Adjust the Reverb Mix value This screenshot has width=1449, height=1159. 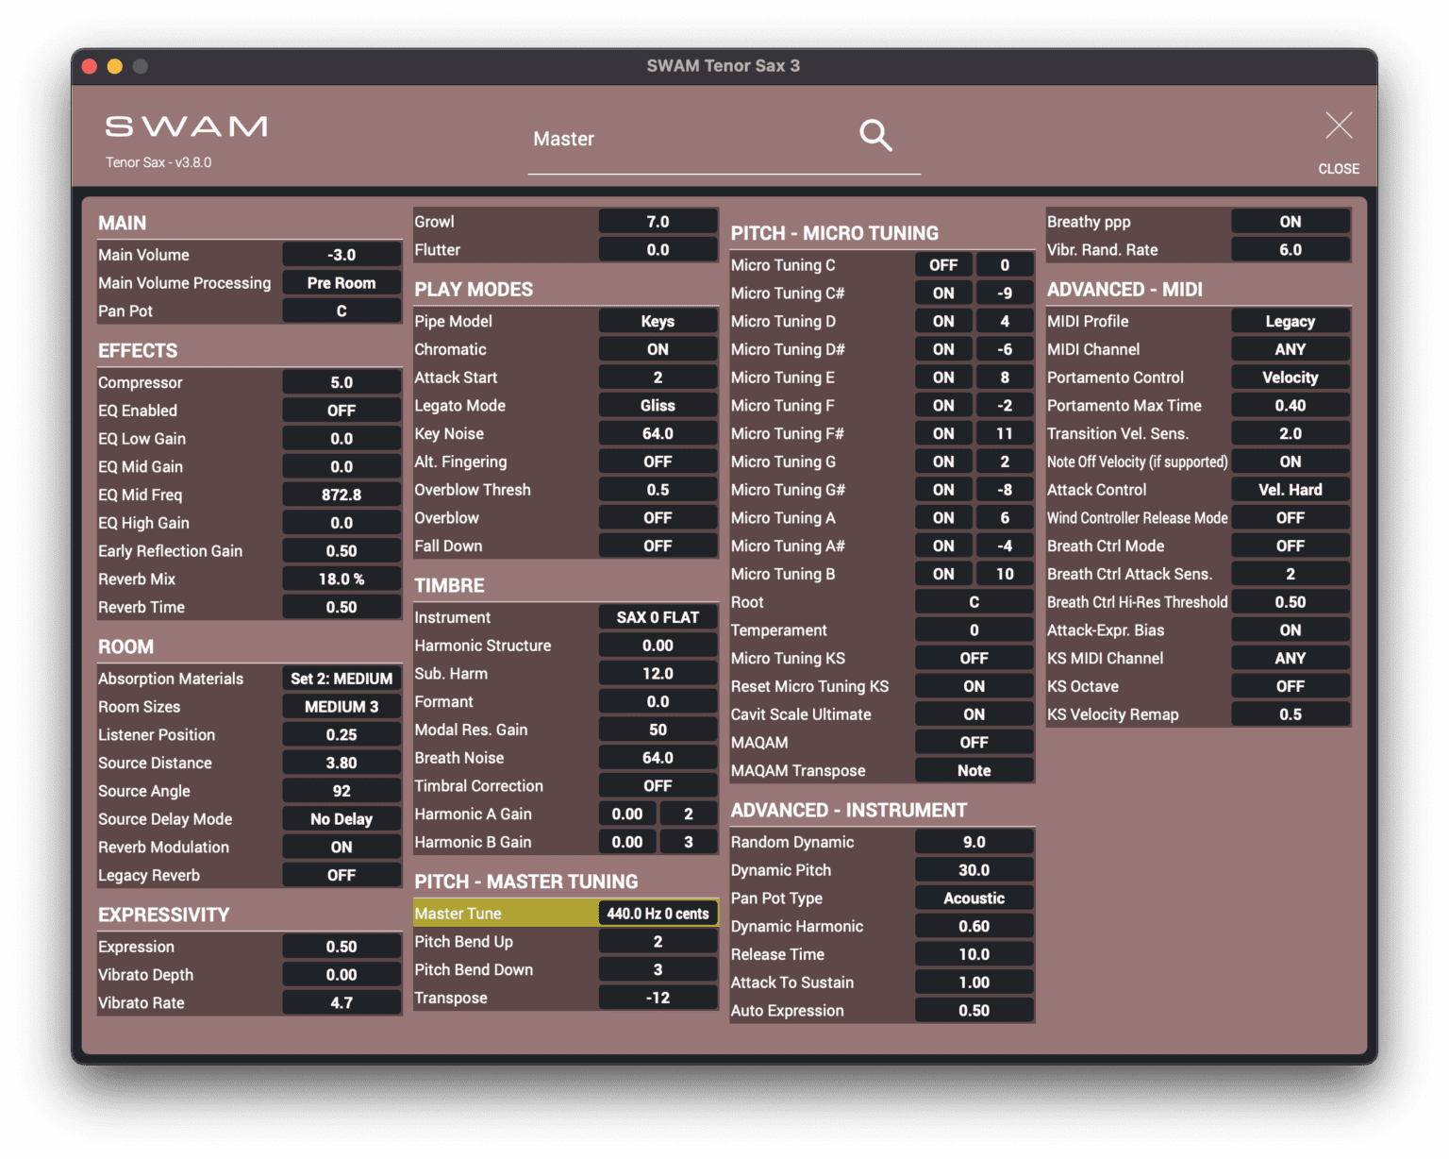point(341,579)
